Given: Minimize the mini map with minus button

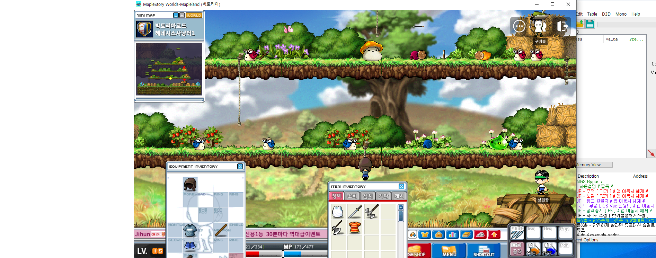Looking at the screenshot, I should pyautogui.click(x=176, y=15).
